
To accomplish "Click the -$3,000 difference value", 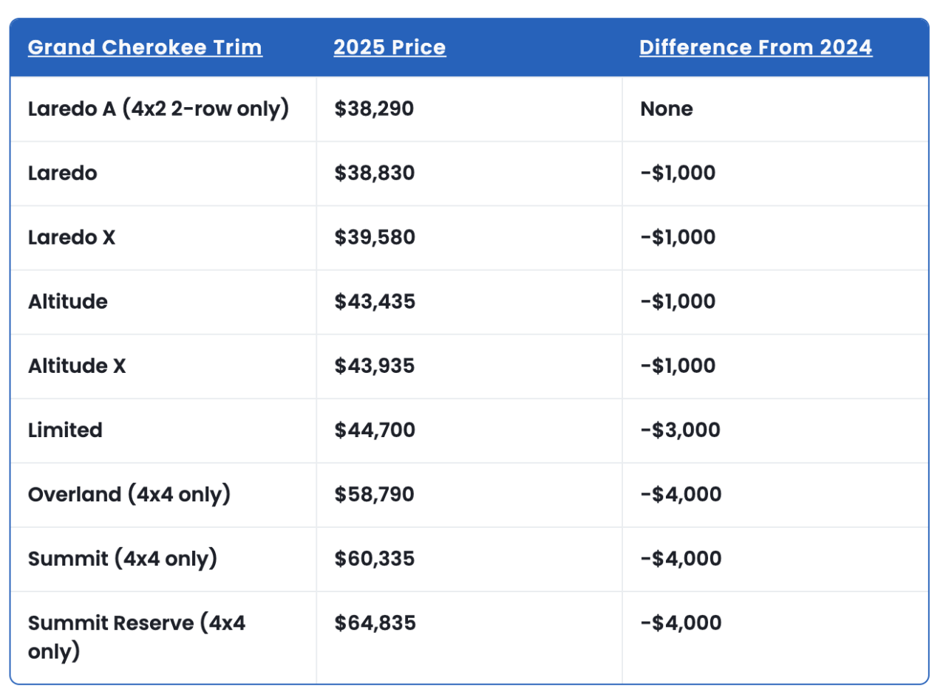I will [x=680, y=430].
